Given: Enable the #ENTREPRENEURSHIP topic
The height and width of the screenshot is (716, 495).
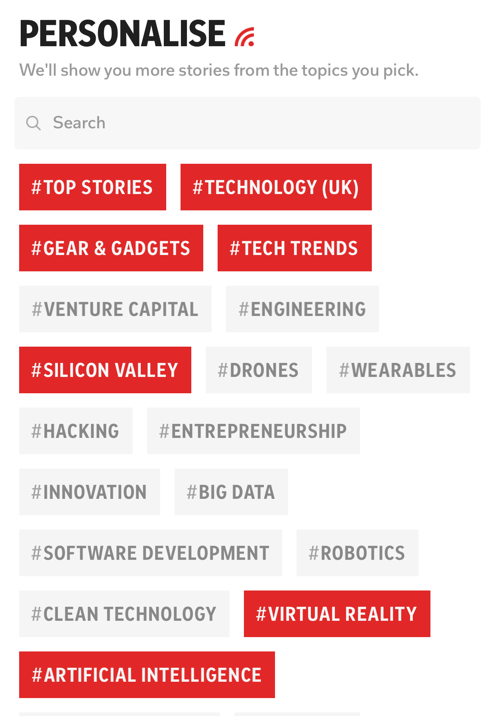Looking at the screenshot, I should coord(253,431).
